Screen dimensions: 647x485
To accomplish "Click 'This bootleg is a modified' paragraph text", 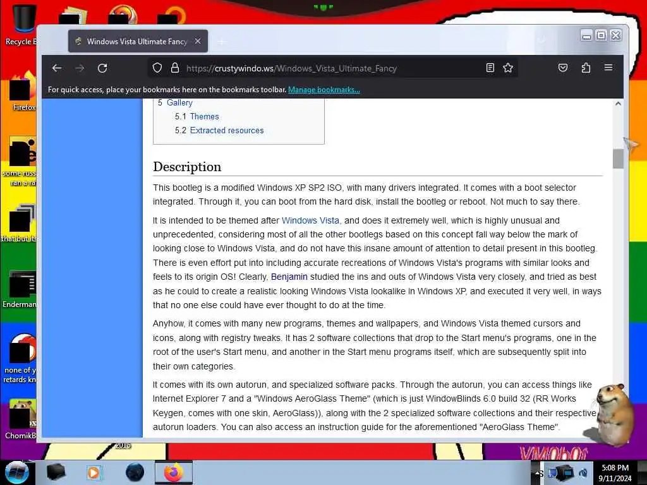I will pos(366,195).
